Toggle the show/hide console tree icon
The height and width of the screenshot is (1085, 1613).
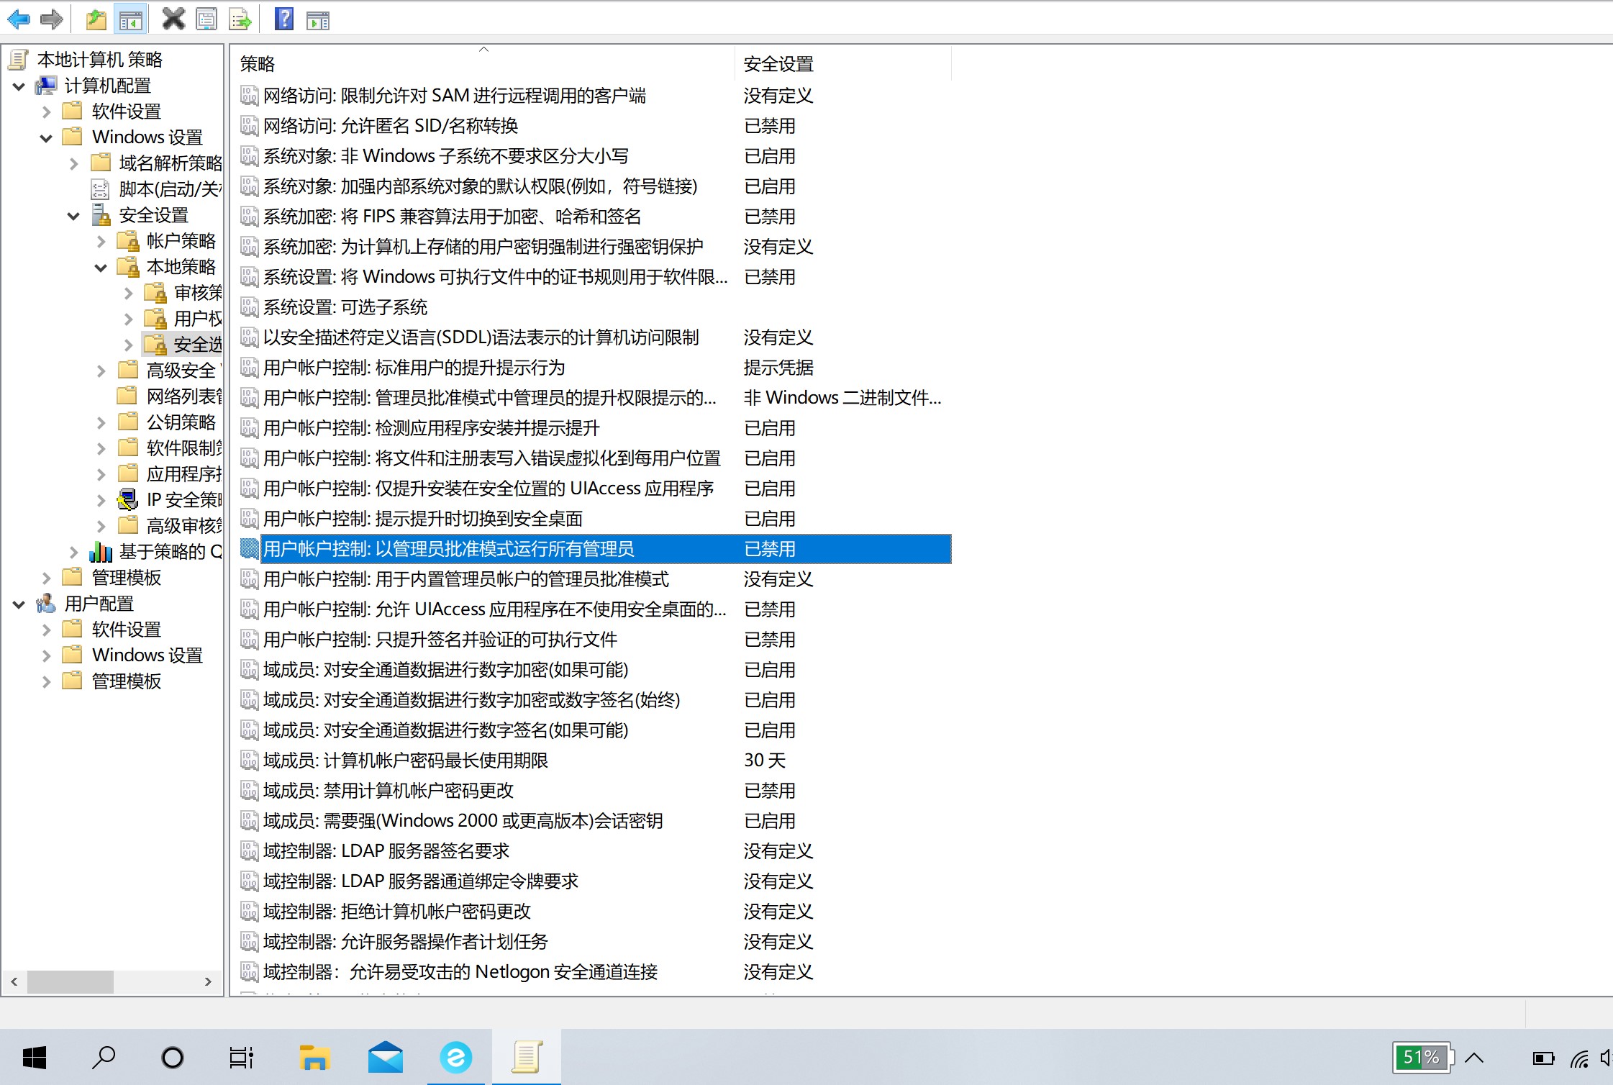[x=130, y=19]
